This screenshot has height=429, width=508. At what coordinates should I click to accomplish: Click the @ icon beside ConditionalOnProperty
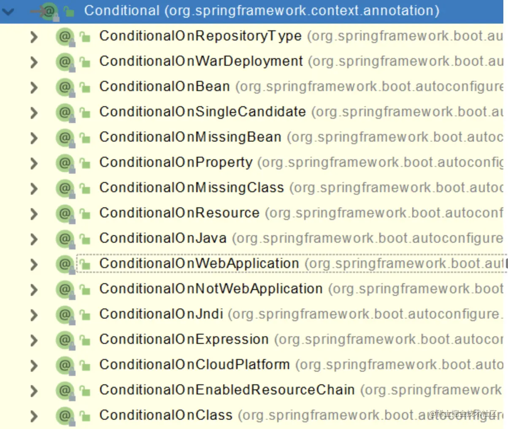(x=65, y=164)
